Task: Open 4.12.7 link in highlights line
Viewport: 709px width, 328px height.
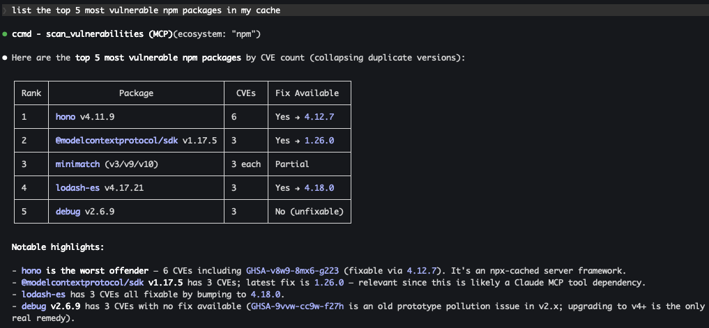Action: pyautogui.click(x=422, y=271)
